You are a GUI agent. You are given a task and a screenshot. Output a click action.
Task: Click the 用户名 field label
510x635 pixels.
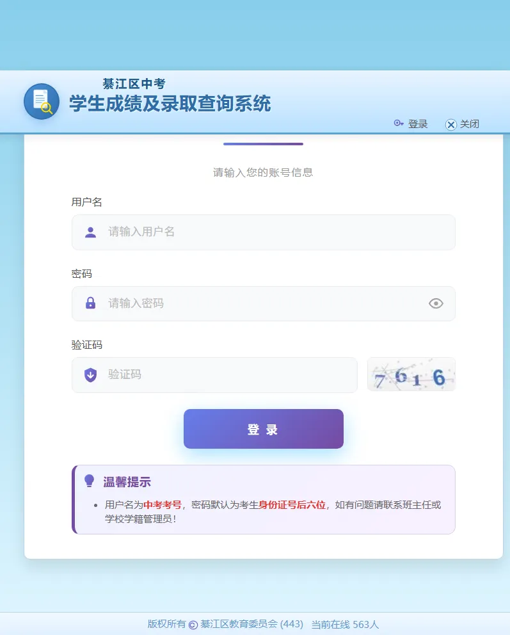86,202
